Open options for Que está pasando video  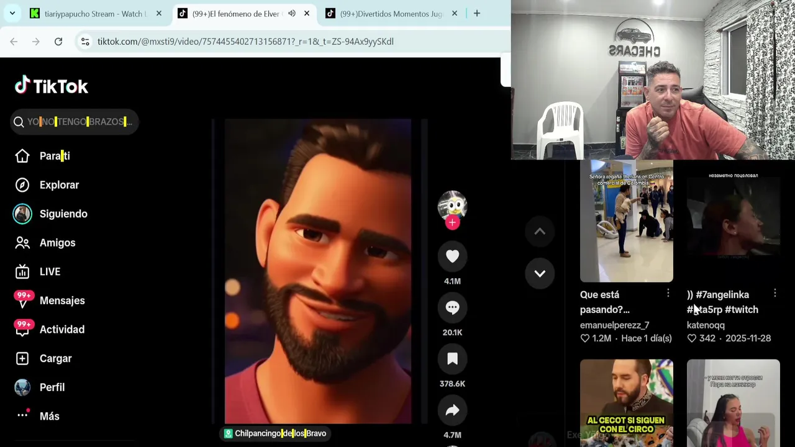pyautogui.click(x=668, y=292)
